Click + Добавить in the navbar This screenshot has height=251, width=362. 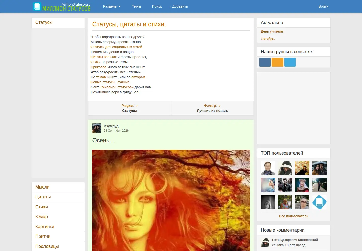tap(178, 6)
